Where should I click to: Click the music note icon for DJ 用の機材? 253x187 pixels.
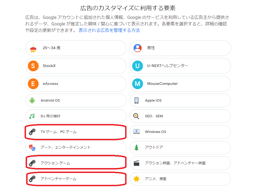(32, 116)
